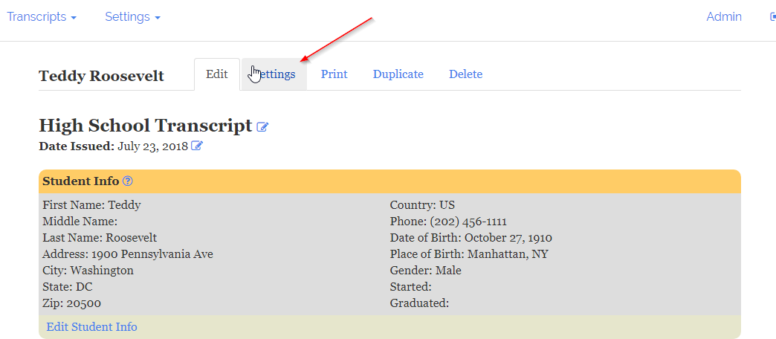This screenshot has width=776, height=339.
Task: Choose the Duplicate tab
Action: (x=398, y=74)
